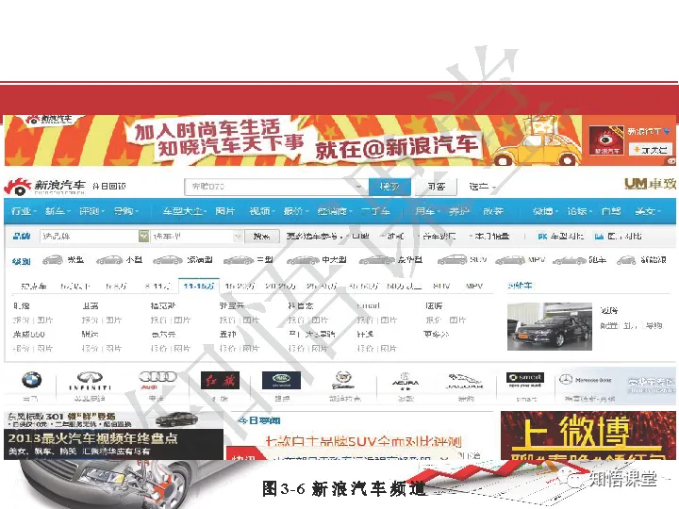Open the 上微博 red advertisement banner
679x509 pixels.
588,435
